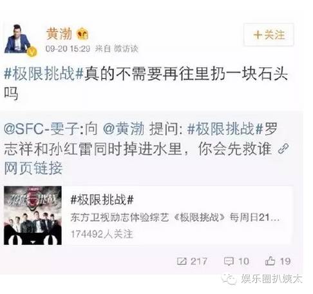Click the comment icon with 10

[x=229, y=261]
